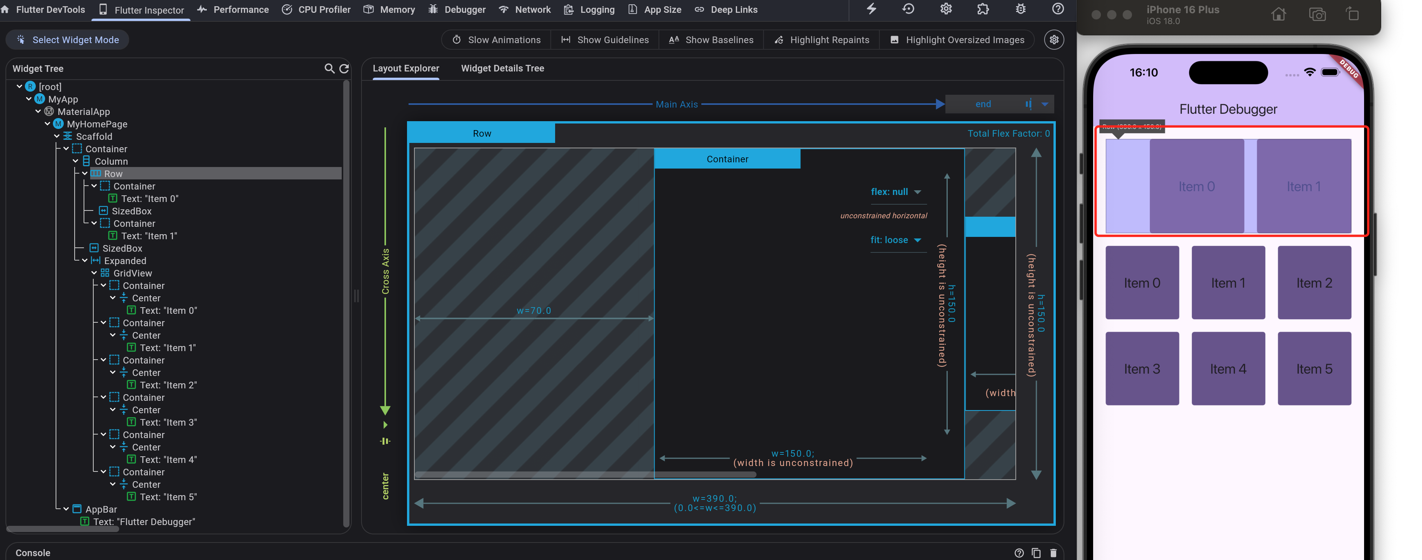The image size is (1422, 560).
Task: Select the Layout Explorer tab
Action: pos(406,68)
